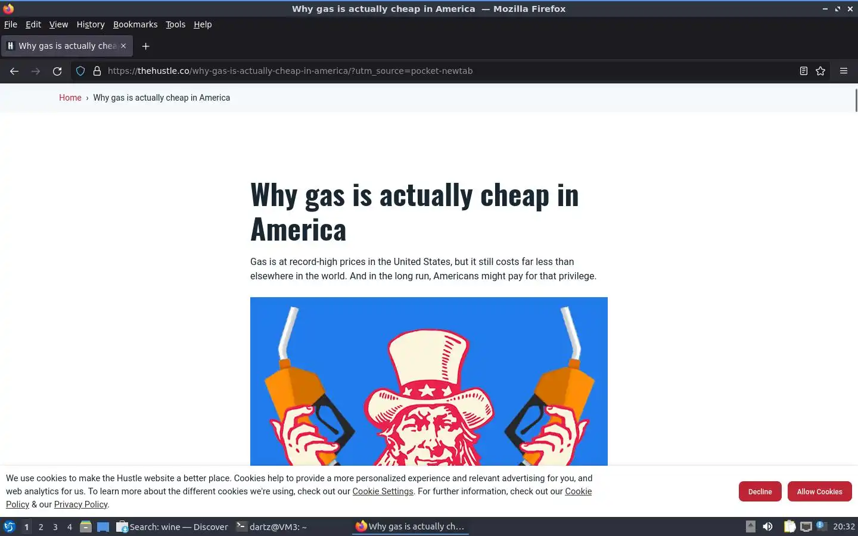This screenshot has height=536, width=858.
Task: Bookmark this page with the star
Action: point(820,71)
